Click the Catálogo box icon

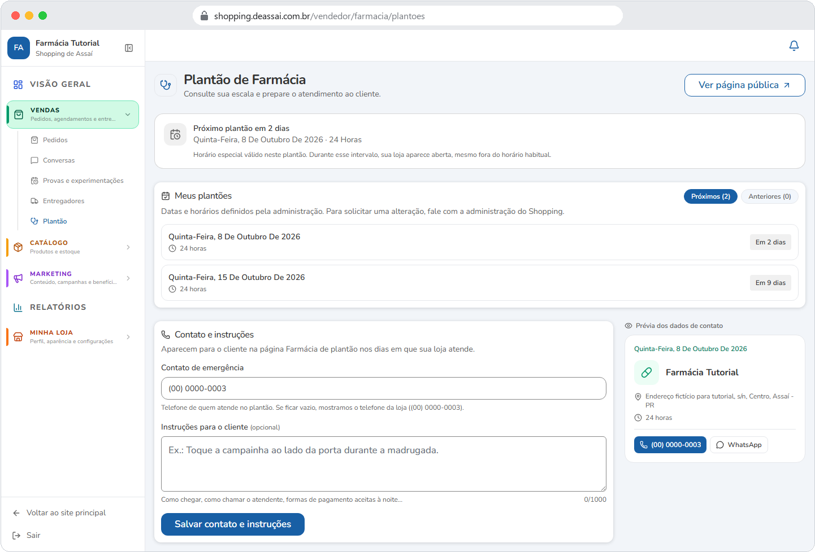[x=18, y=247]
